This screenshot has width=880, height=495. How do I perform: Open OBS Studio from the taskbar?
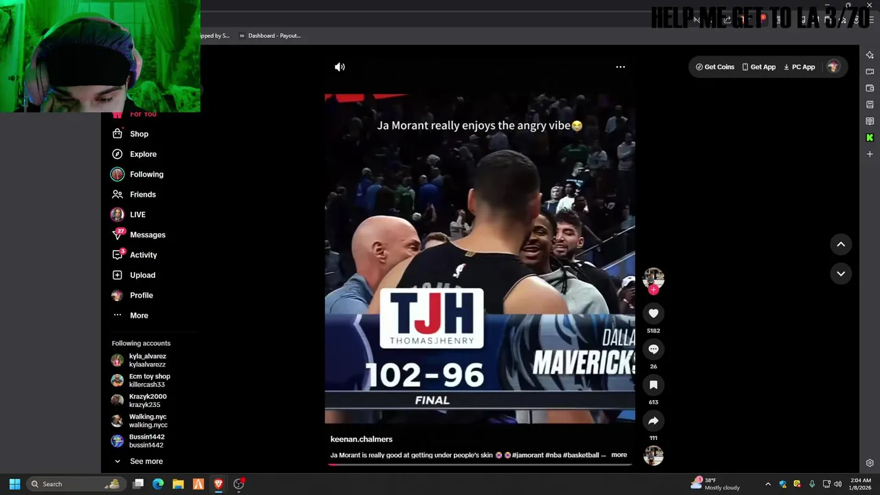pyautogui.click(x=239, y=484)
